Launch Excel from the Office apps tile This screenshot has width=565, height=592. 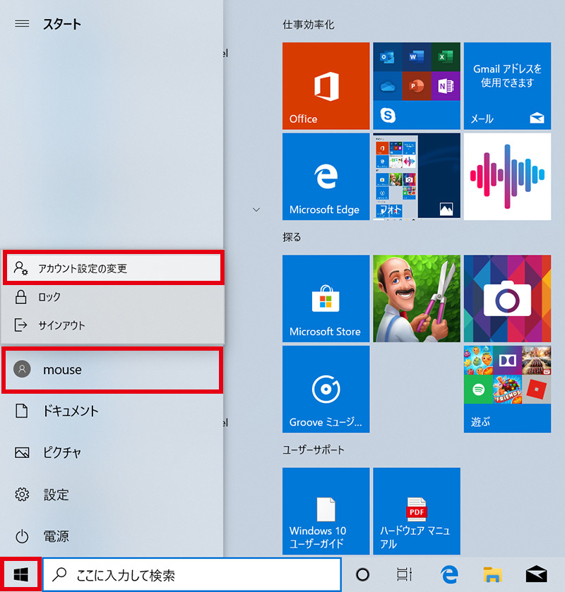tap(446, 57)
